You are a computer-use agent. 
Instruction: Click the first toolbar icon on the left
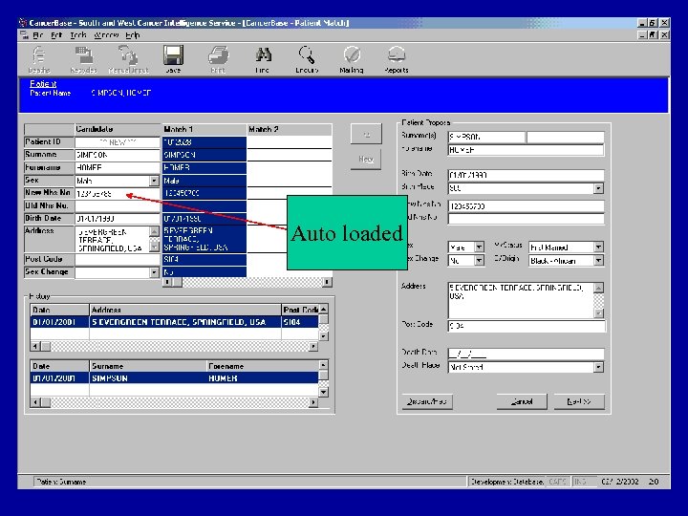tap(39, 55)
